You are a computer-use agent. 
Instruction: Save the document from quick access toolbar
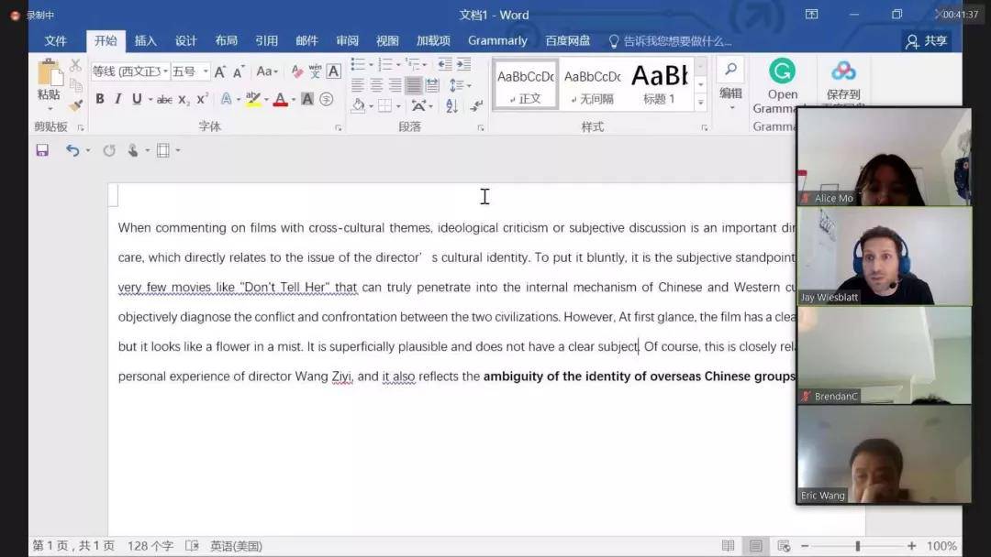tap(42, 150)
